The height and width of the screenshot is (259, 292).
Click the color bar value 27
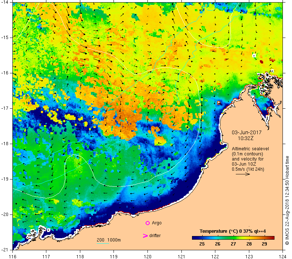click(233, 244)
